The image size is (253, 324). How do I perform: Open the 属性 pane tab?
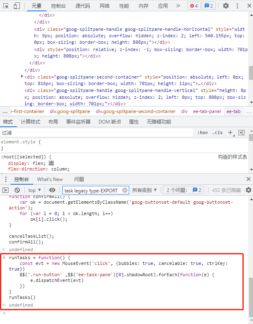[134, 122]
